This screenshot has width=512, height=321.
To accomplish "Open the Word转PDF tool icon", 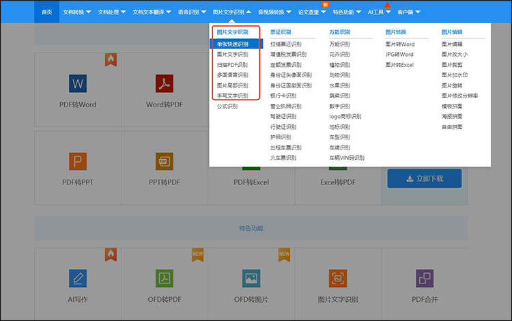I will pyautogui.click(x=165, y=83).
